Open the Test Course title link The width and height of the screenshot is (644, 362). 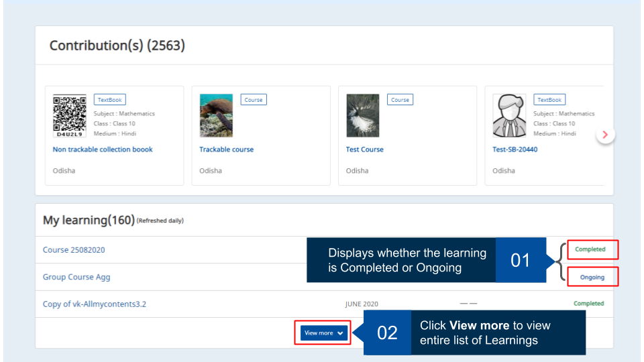(364, 149)
